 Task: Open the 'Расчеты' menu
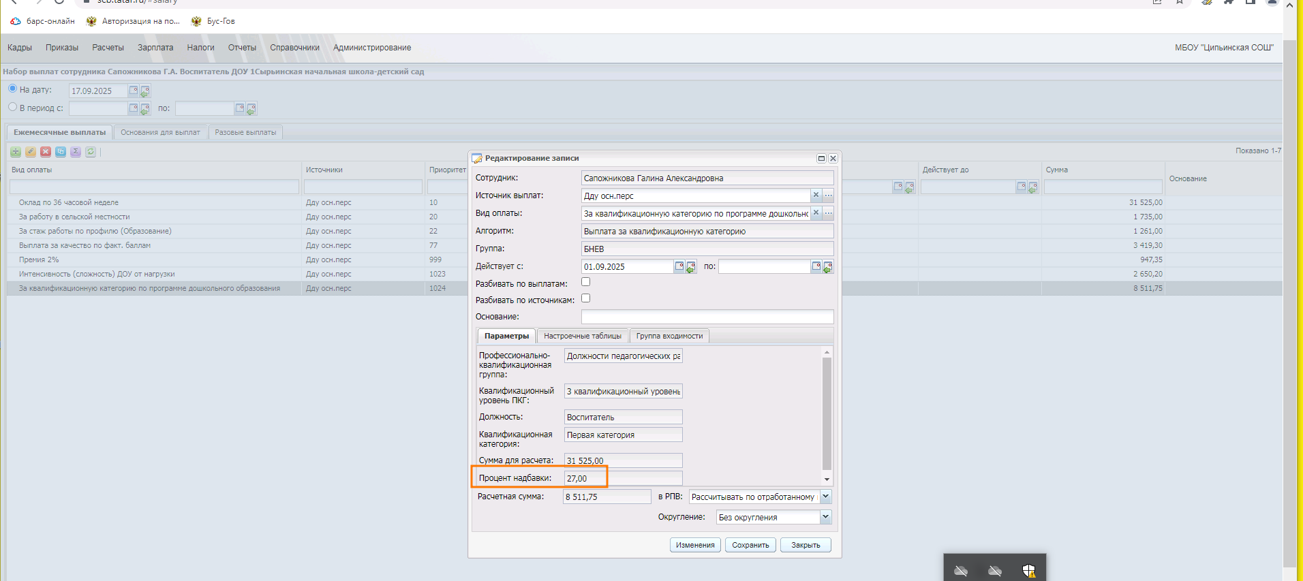pyautogui.click(x=108, y=48)
